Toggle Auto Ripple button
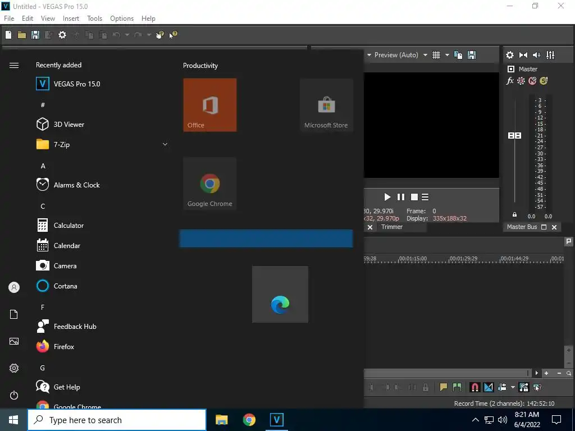Image resolution: width=575 pixels, height=431 pixels. click(x=502, y=387)
